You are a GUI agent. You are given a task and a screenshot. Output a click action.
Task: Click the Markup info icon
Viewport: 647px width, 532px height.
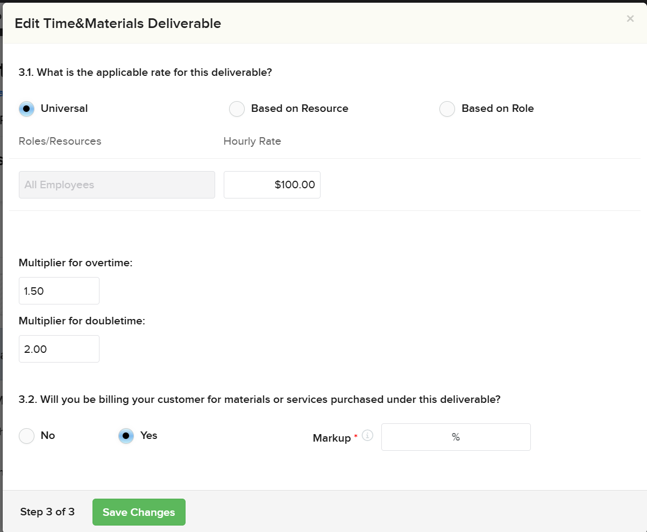click(x=367, y=435)
